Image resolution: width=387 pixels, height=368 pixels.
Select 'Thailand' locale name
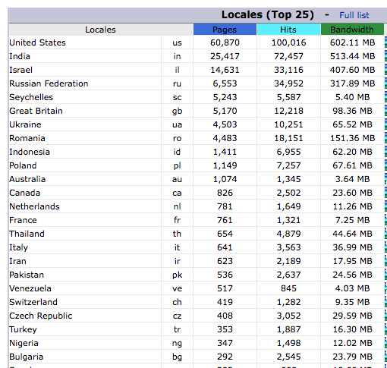tap(27, 234)
